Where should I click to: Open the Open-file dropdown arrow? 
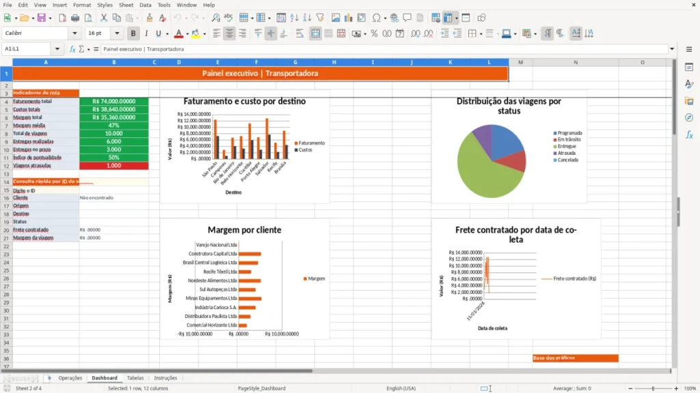pos(33,18)
